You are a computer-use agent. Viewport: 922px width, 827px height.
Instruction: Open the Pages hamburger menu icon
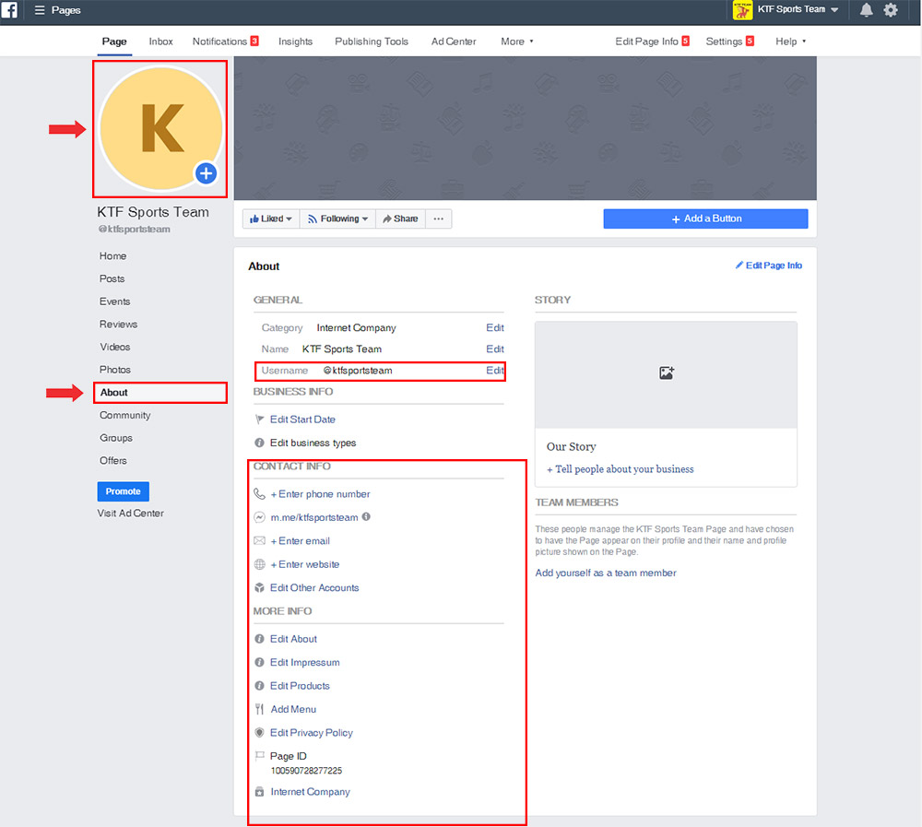point(40,10)
